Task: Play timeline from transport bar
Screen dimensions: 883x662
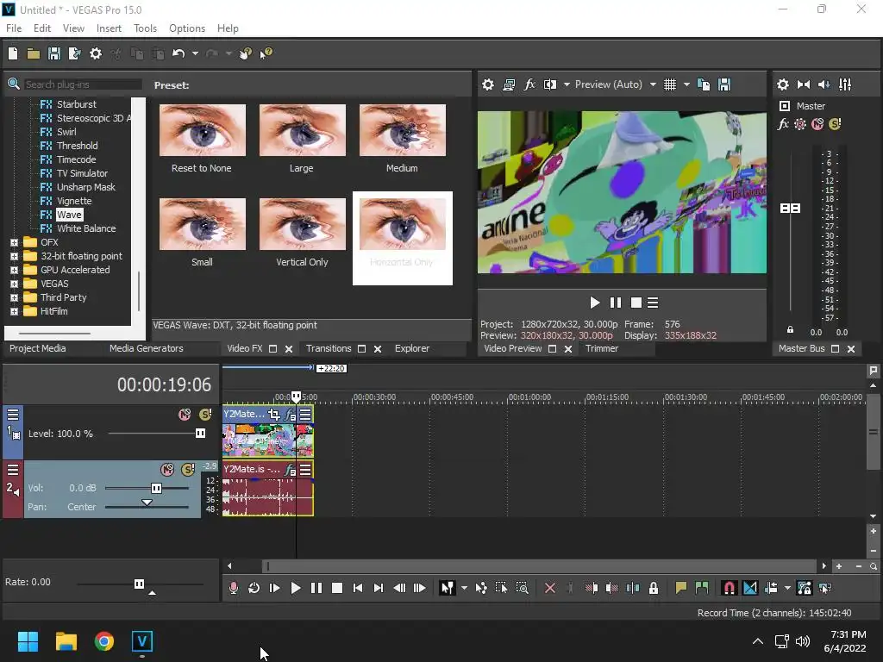Action: pyautogui.click(x=295, y=588)
